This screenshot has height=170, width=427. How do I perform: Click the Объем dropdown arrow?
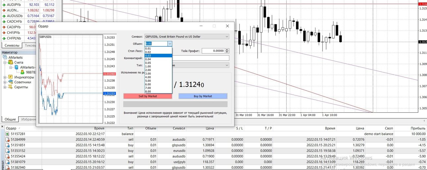tap(169, 43)
